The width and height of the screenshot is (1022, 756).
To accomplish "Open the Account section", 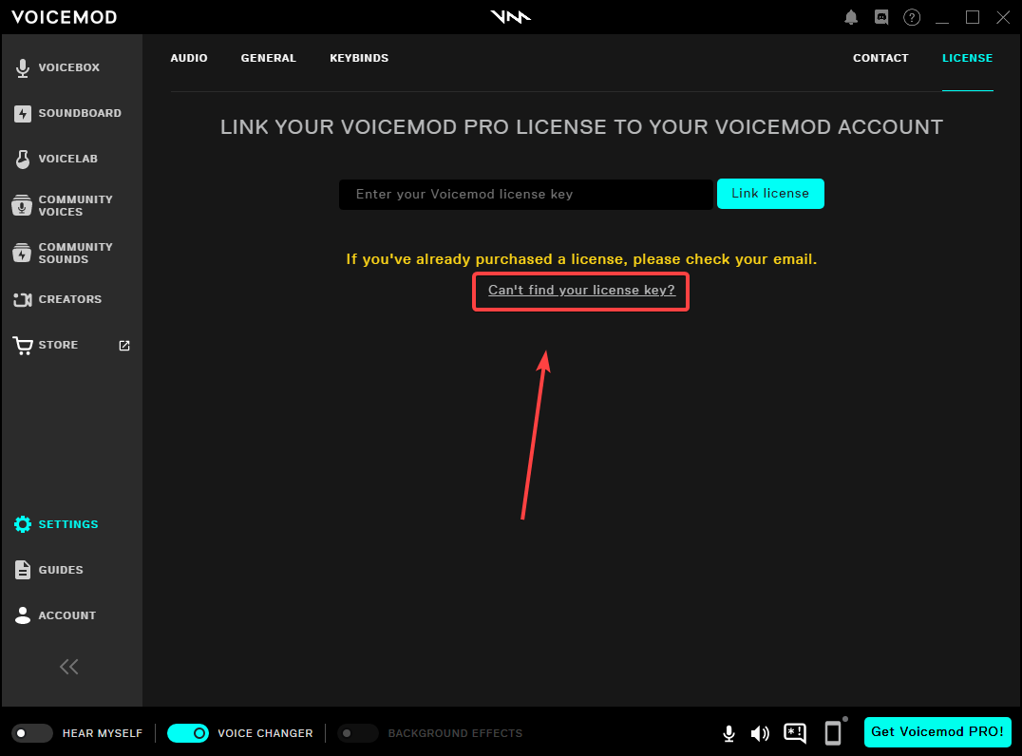I will pos(55,615).
